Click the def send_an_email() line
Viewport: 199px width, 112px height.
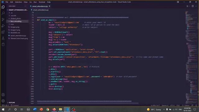coord(47,20)
